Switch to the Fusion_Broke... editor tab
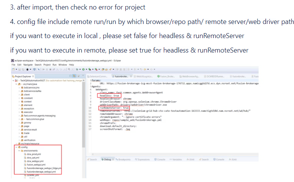 pos(166,76)
